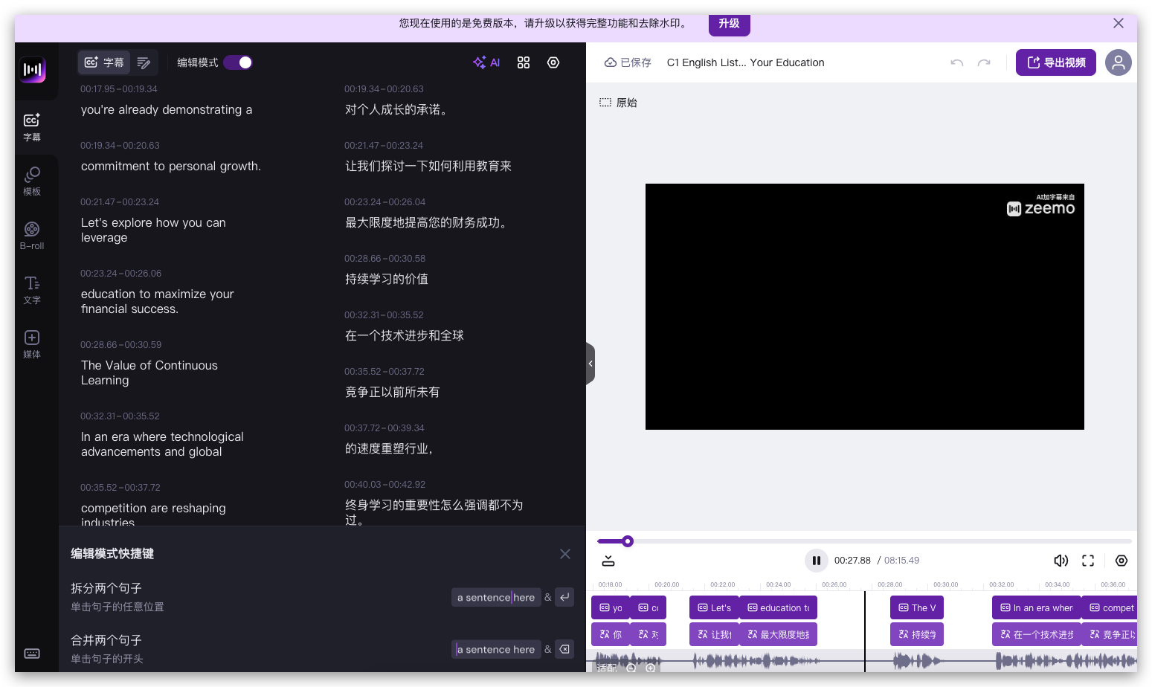Open the grid layout view icon

tap(524, 62)
